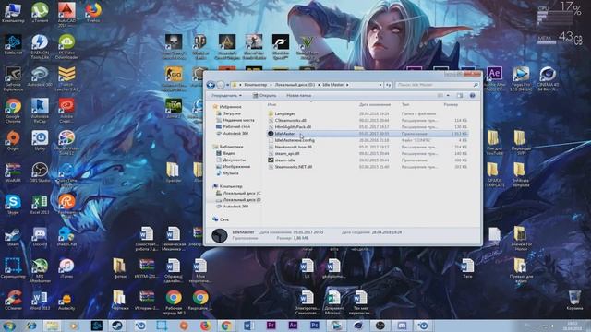The height and width of the screenshot is (332, 591).
Task: Click the Explorer search field
Action: click(437, 85)
